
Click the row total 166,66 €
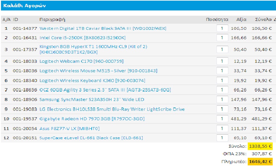point(262,38)
